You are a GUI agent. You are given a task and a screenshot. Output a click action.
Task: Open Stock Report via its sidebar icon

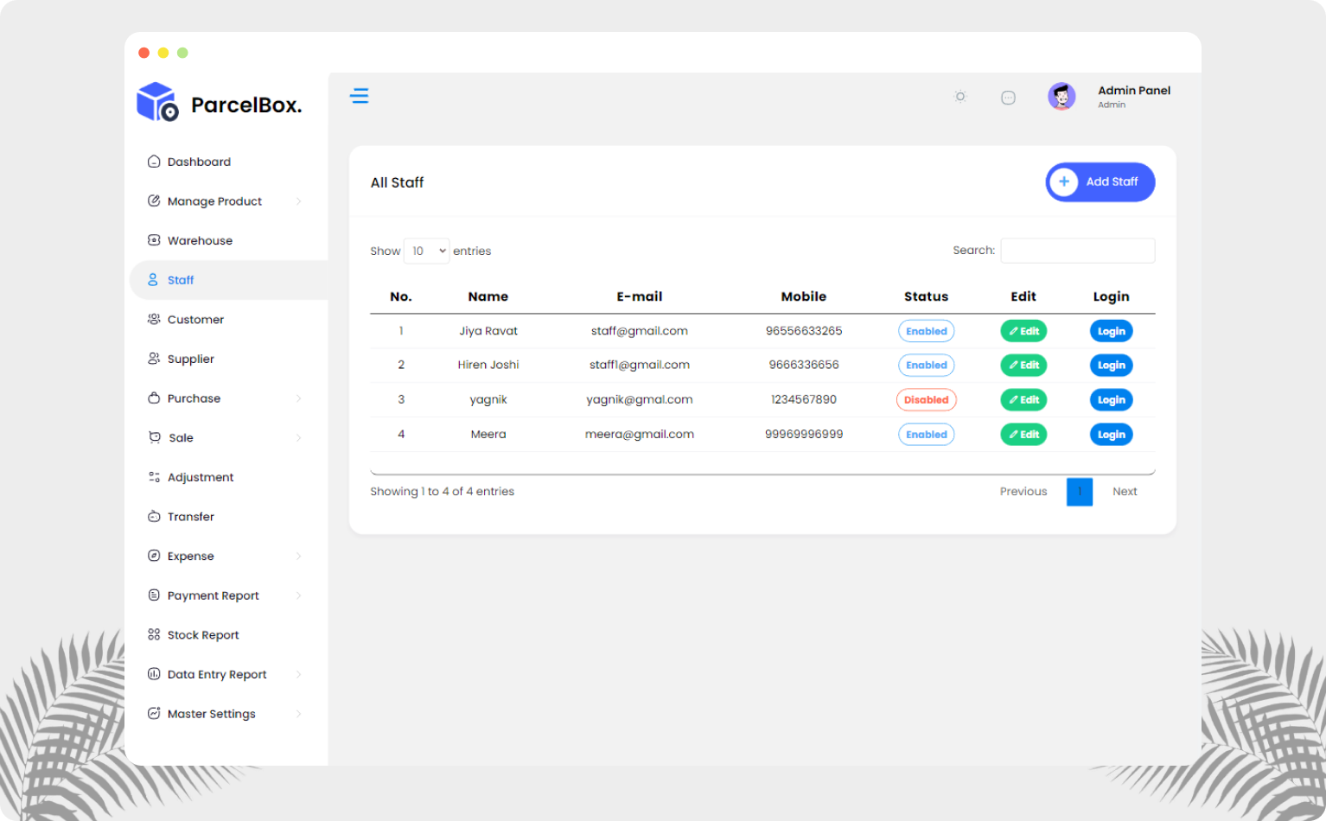click(154, 634)
